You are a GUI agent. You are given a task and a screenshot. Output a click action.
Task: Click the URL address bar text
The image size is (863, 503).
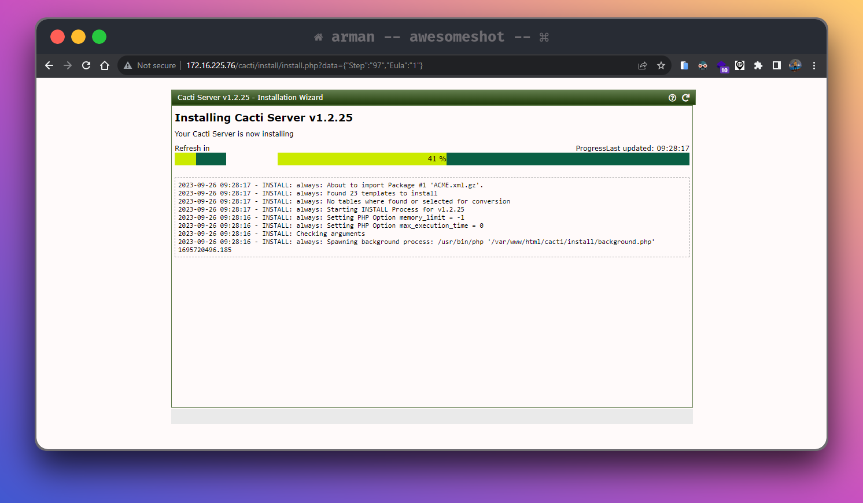click(x=304, y=65)
